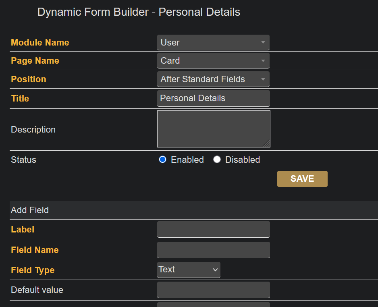Click the Field Name input box
The width and height of the screenshot is (378, 307).
point(213,250)
